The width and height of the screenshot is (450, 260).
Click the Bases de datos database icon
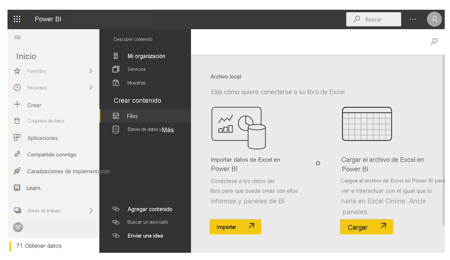click(x=116, y=129)
